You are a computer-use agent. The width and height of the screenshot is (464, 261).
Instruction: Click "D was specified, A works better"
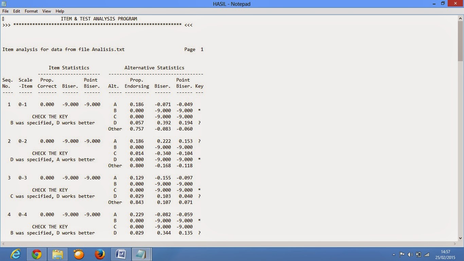[53, 159]
